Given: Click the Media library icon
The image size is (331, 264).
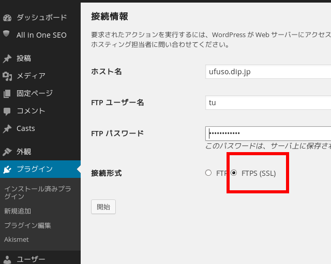Looking at the screenshot, I should point(7,76).
